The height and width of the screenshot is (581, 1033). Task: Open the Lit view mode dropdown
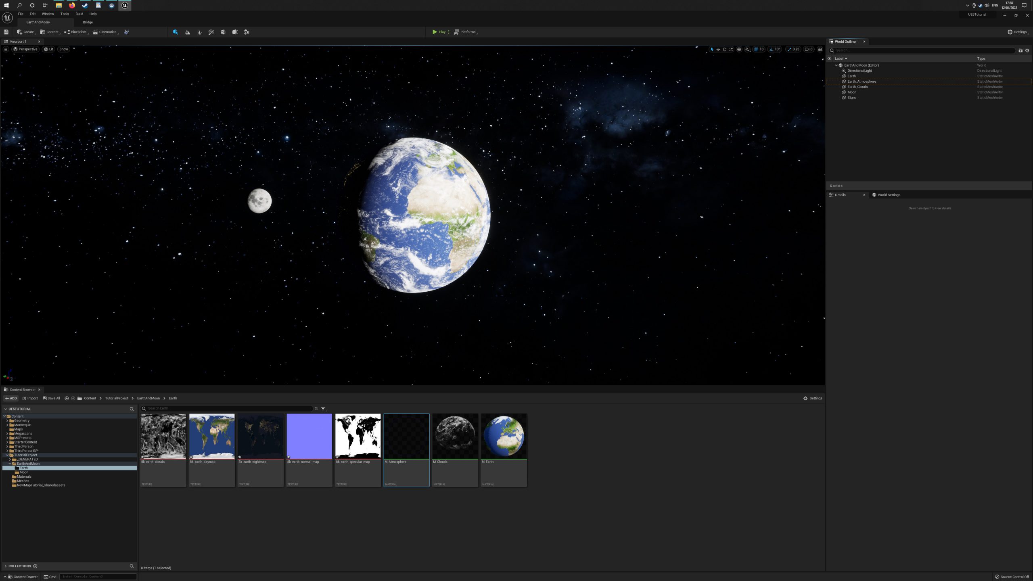[x=48, y=49]
